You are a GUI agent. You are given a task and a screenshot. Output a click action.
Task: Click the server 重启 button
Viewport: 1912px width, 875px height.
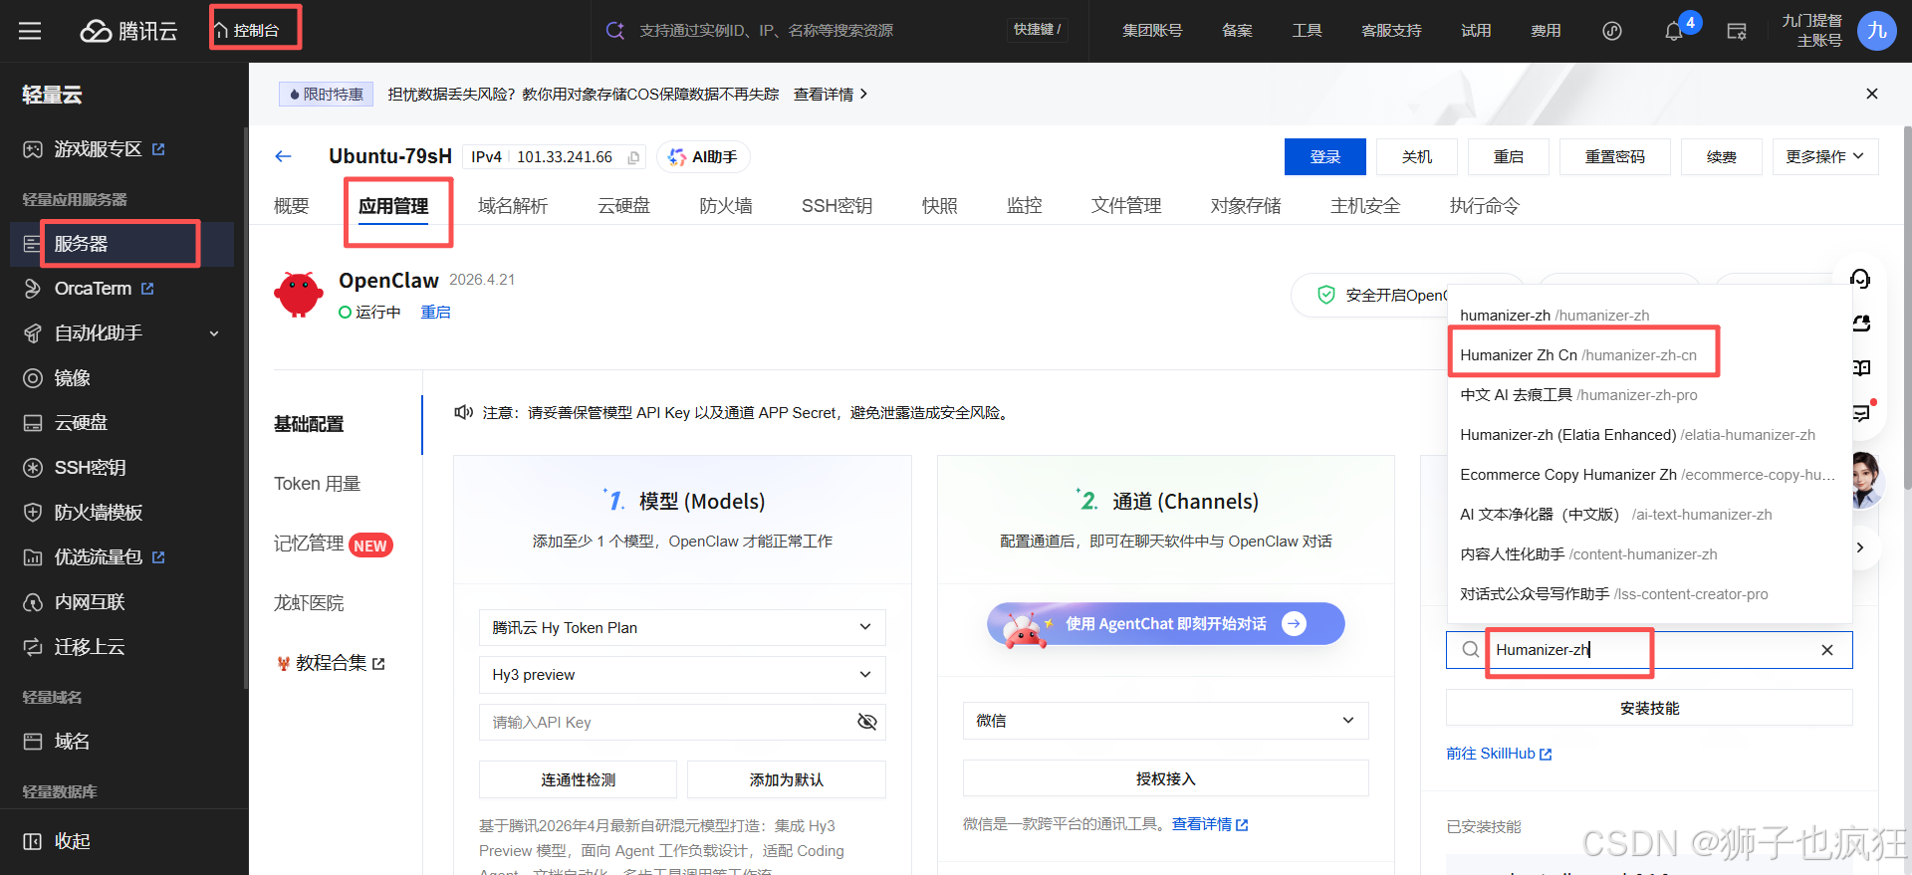pyautogui.click(x=1508, y=156)
